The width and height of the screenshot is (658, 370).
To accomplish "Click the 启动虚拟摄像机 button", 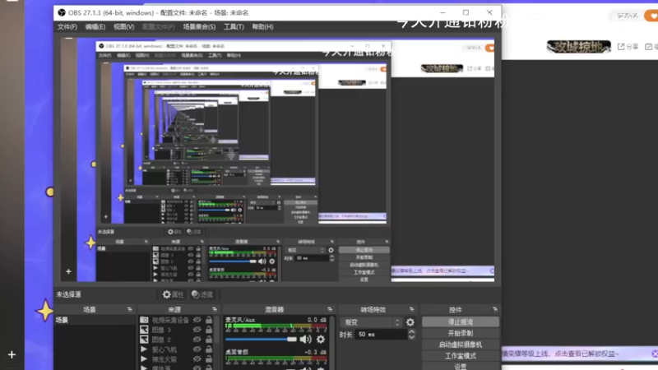I will pyautogui.click(x=461, y=345).
